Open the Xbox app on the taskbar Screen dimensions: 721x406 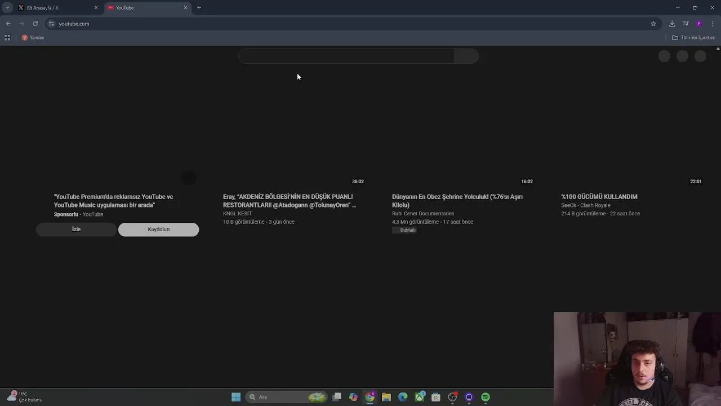point(420,397)
